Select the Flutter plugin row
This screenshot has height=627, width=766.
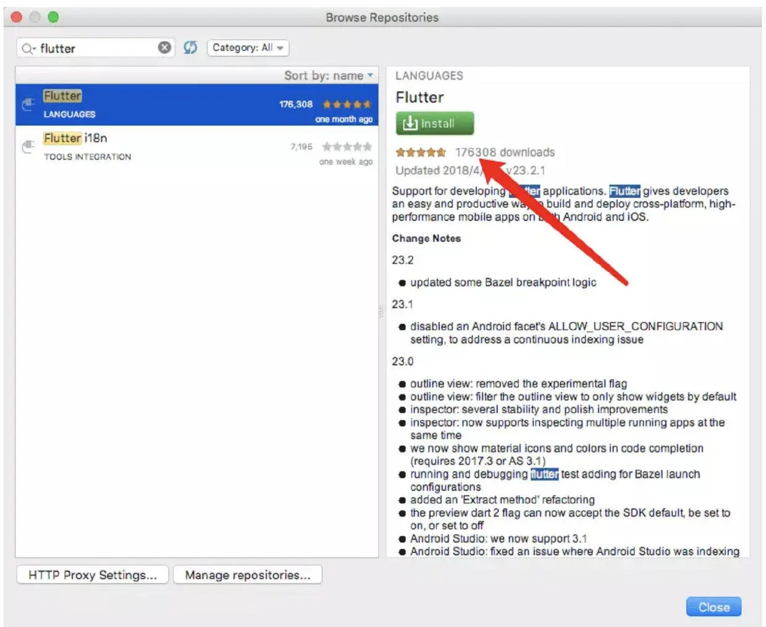click(x=197, y=105)
